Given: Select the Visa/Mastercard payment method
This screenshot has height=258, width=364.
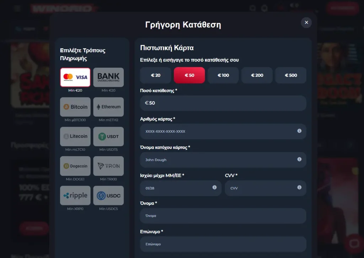Looking at the screenshot, I should 75,77.
